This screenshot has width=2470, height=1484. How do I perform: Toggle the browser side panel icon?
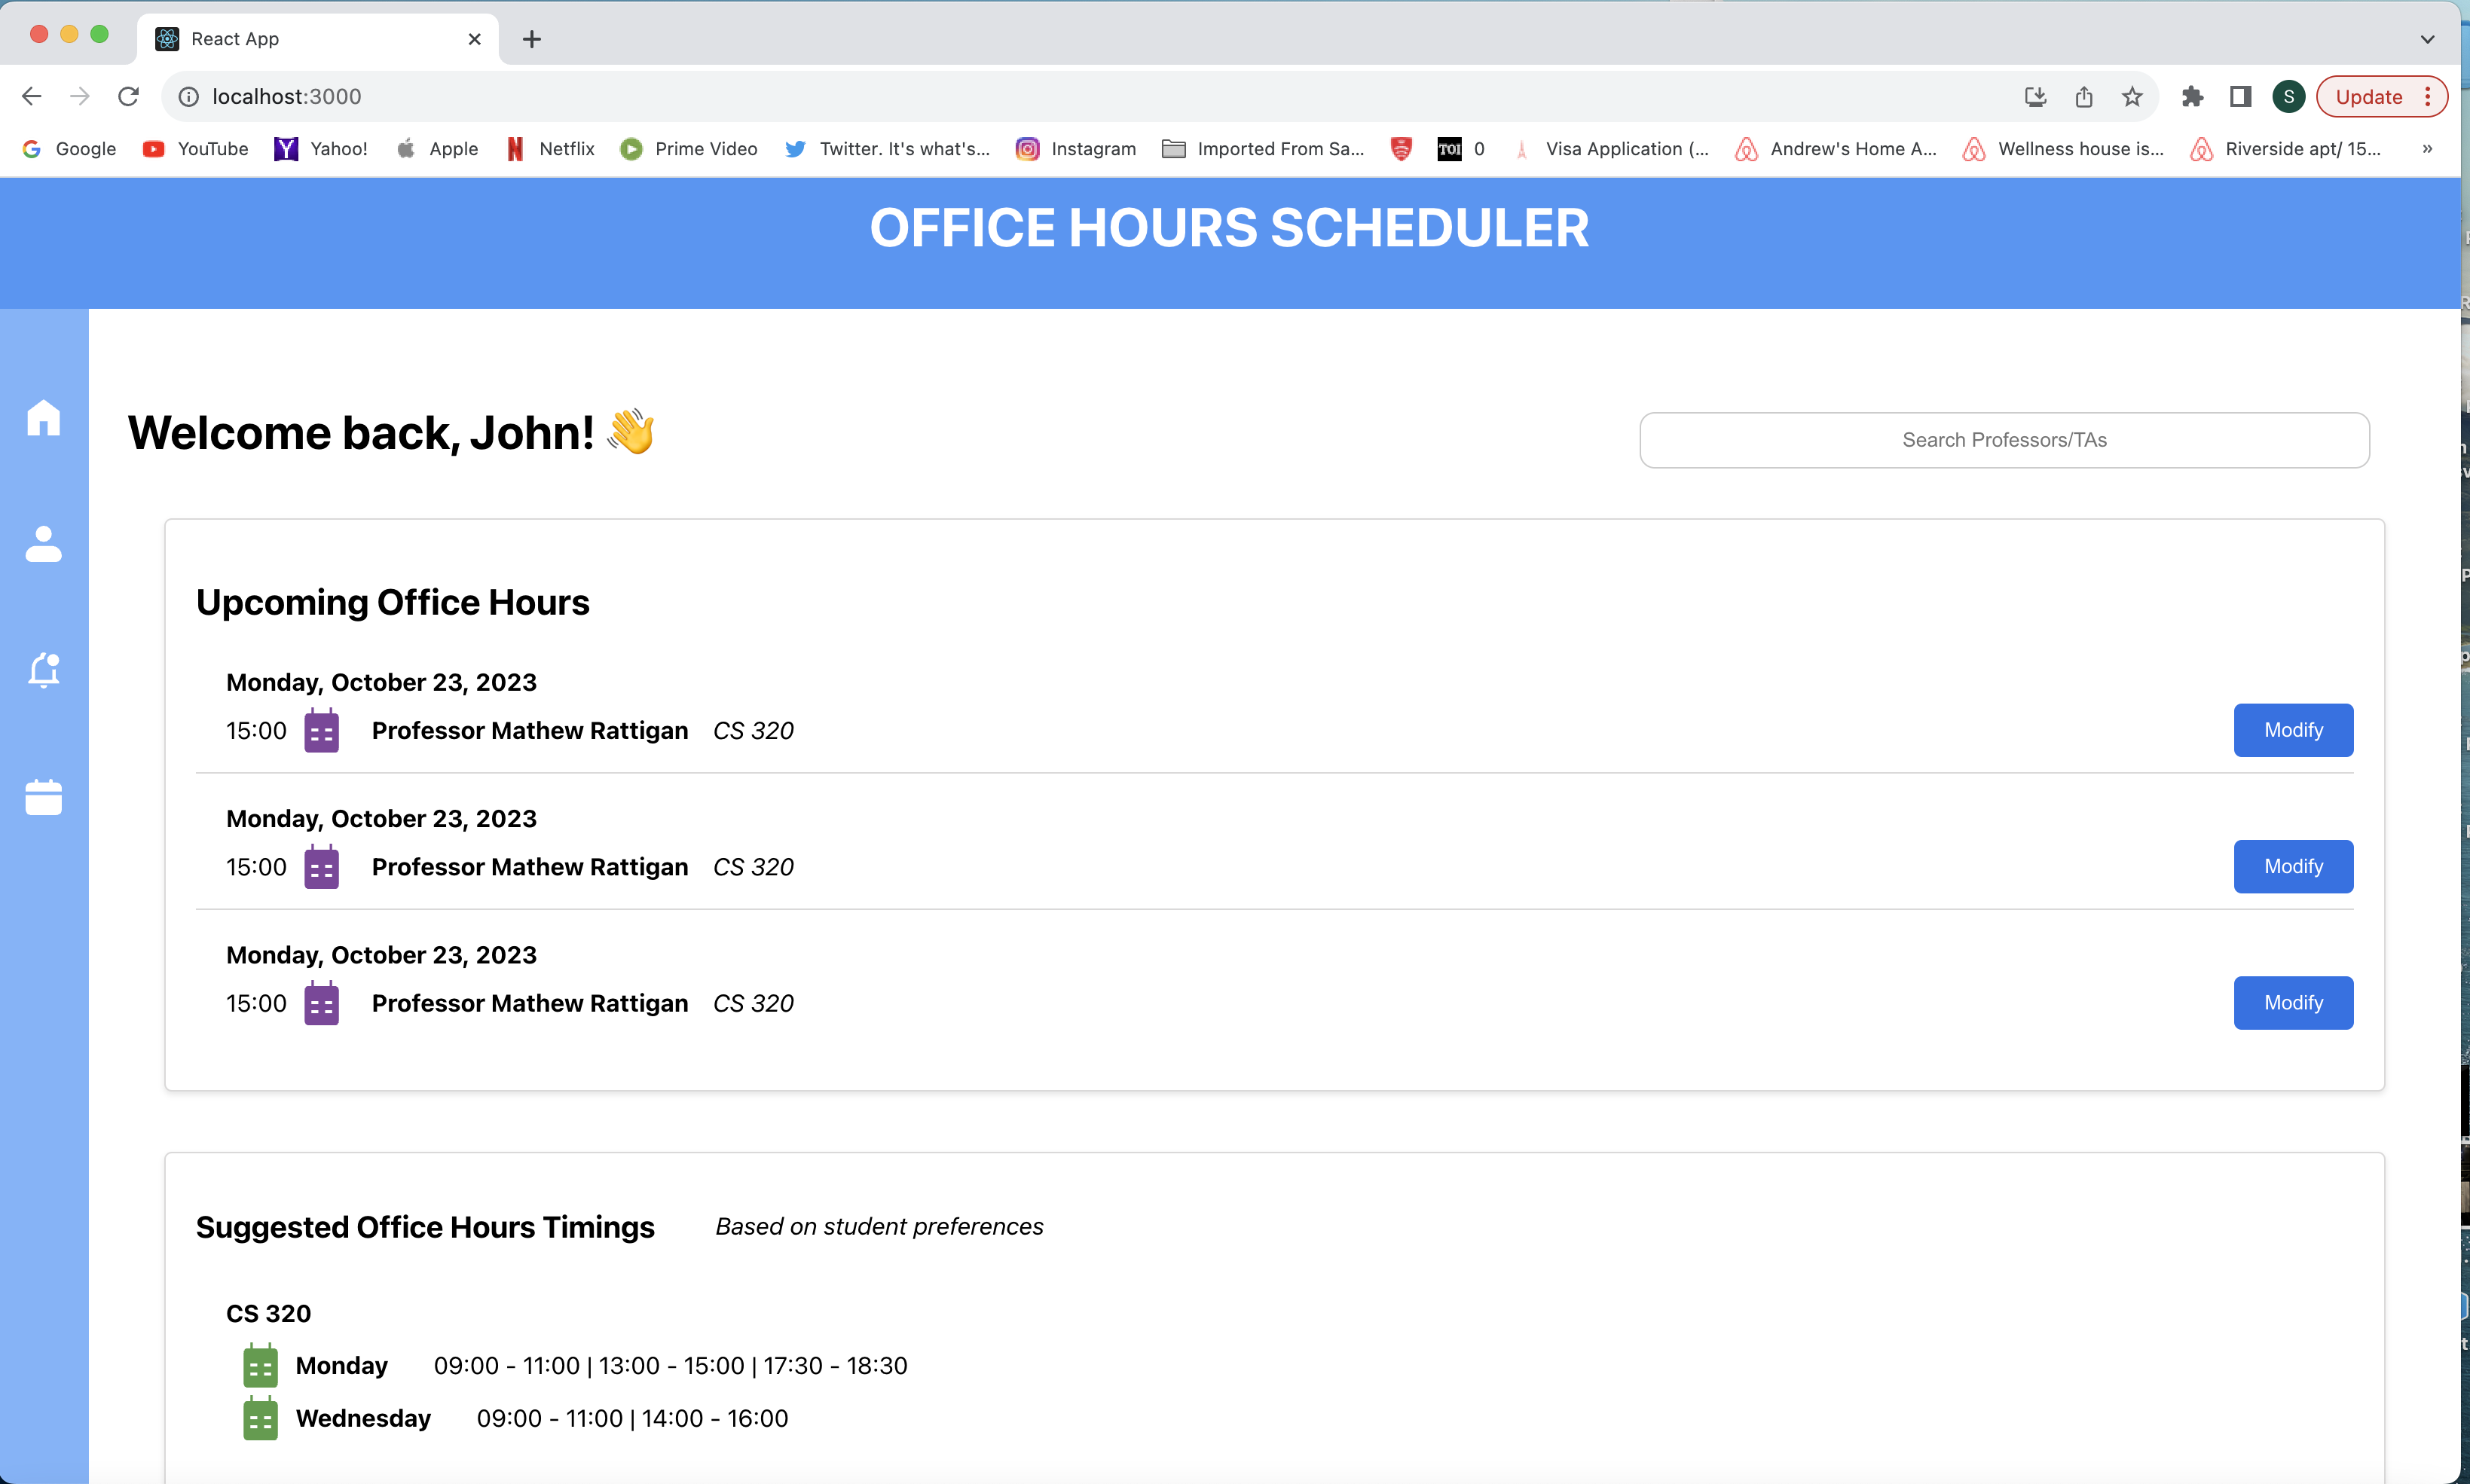[x=2240, y=96]
